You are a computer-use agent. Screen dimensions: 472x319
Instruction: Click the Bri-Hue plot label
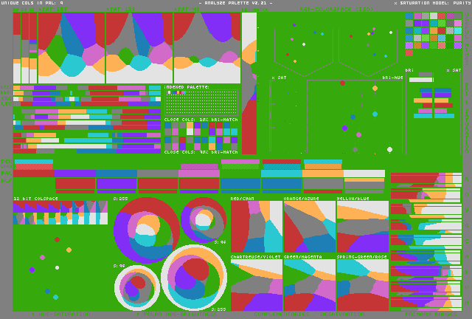point(392,77)
